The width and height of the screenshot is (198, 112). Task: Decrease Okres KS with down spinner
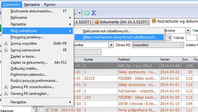pyautogui.click(x=181, y=46)
